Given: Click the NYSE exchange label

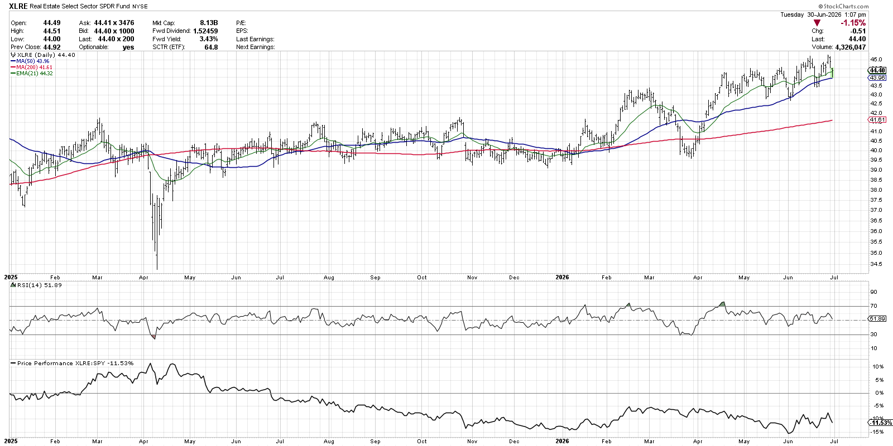Looking at the screenshot, I should click(x=140, y=7).
